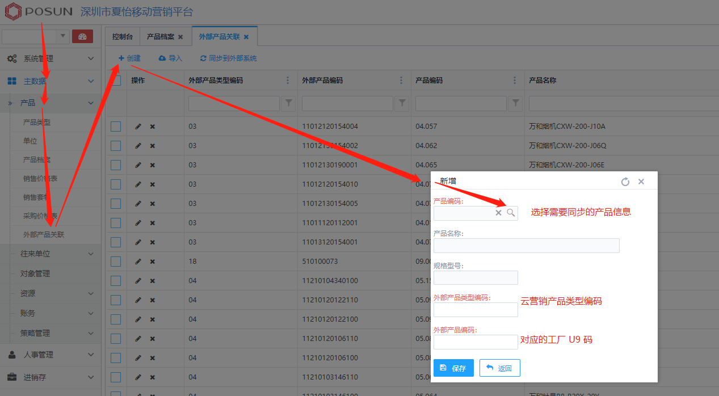Image resolution: width=719 pixels, height=396 pixels.
Task: Click the 外部产品编码 input field in dialog
Action: pyautogui.click(x=476, y=342)
